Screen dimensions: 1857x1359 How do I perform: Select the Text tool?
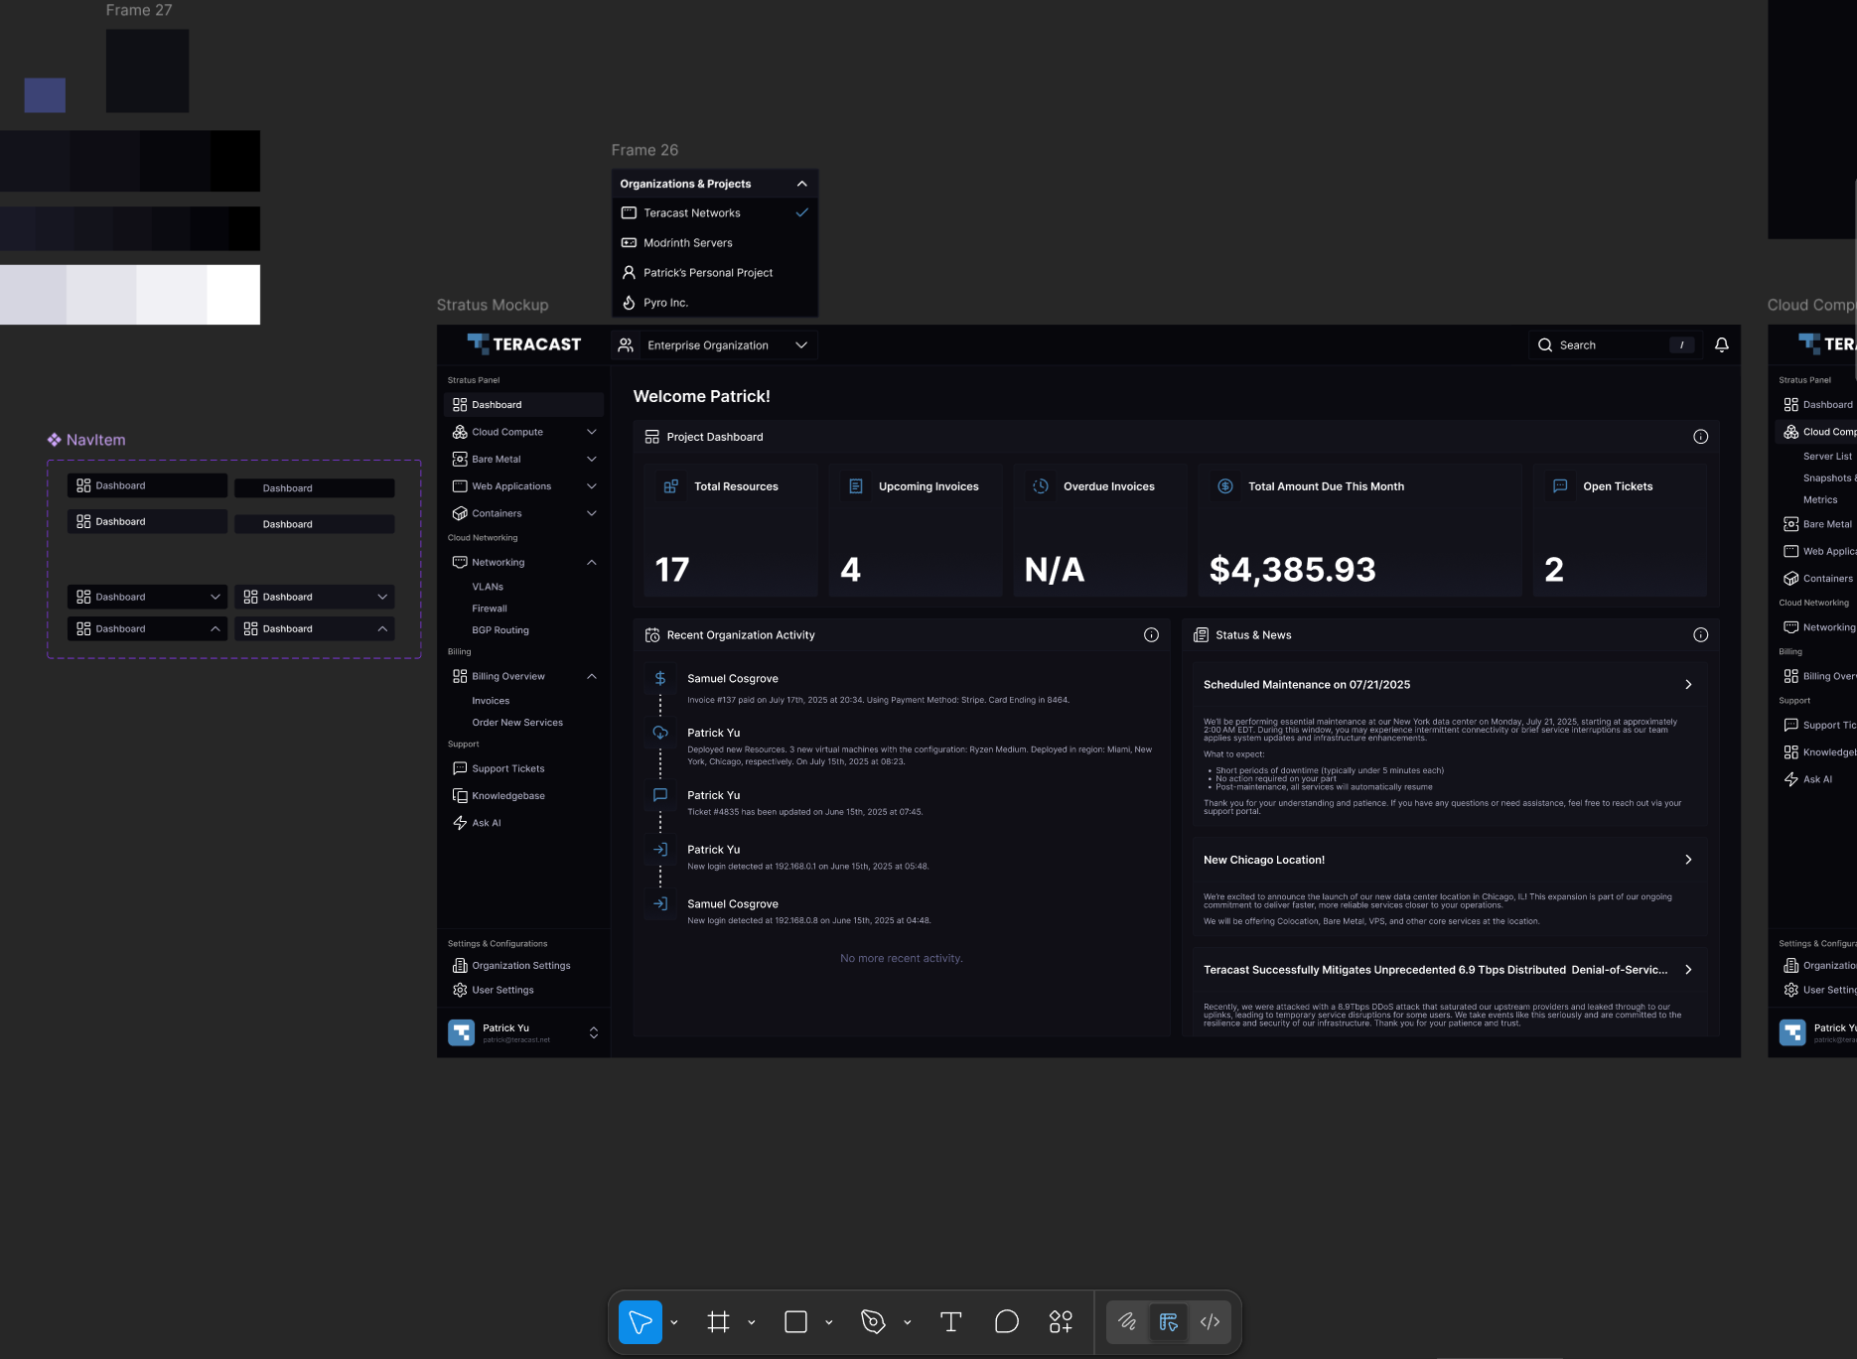(x=950, y=1321)
